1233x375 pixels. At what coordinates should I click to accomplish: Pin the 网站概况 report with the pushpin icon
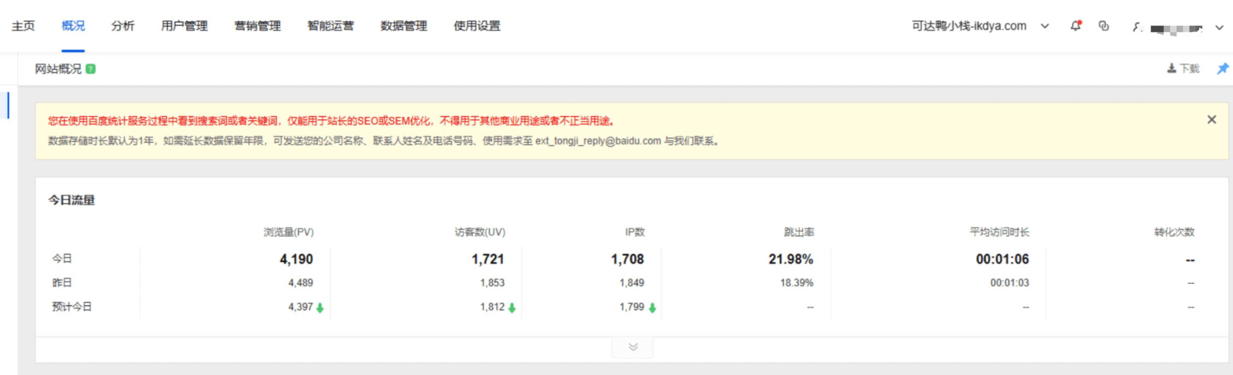coord(1223,69)
